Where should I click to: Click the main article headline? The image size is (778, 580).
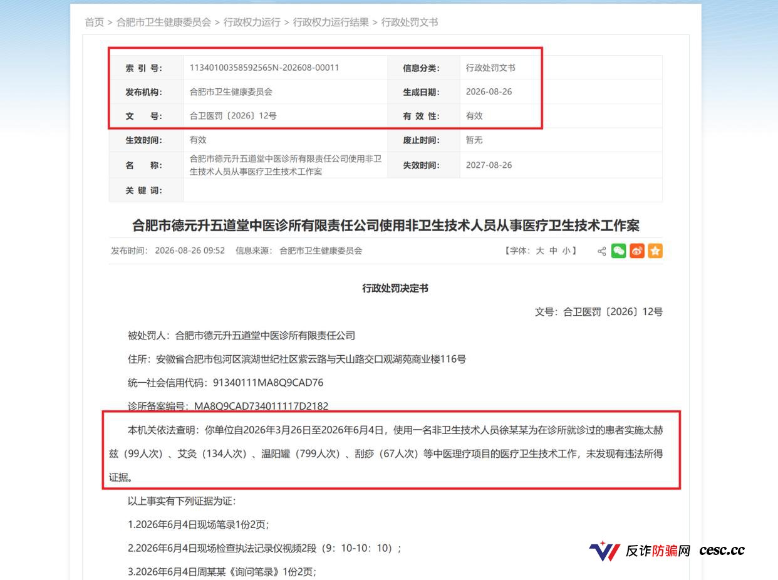click(x=386, y=225)
